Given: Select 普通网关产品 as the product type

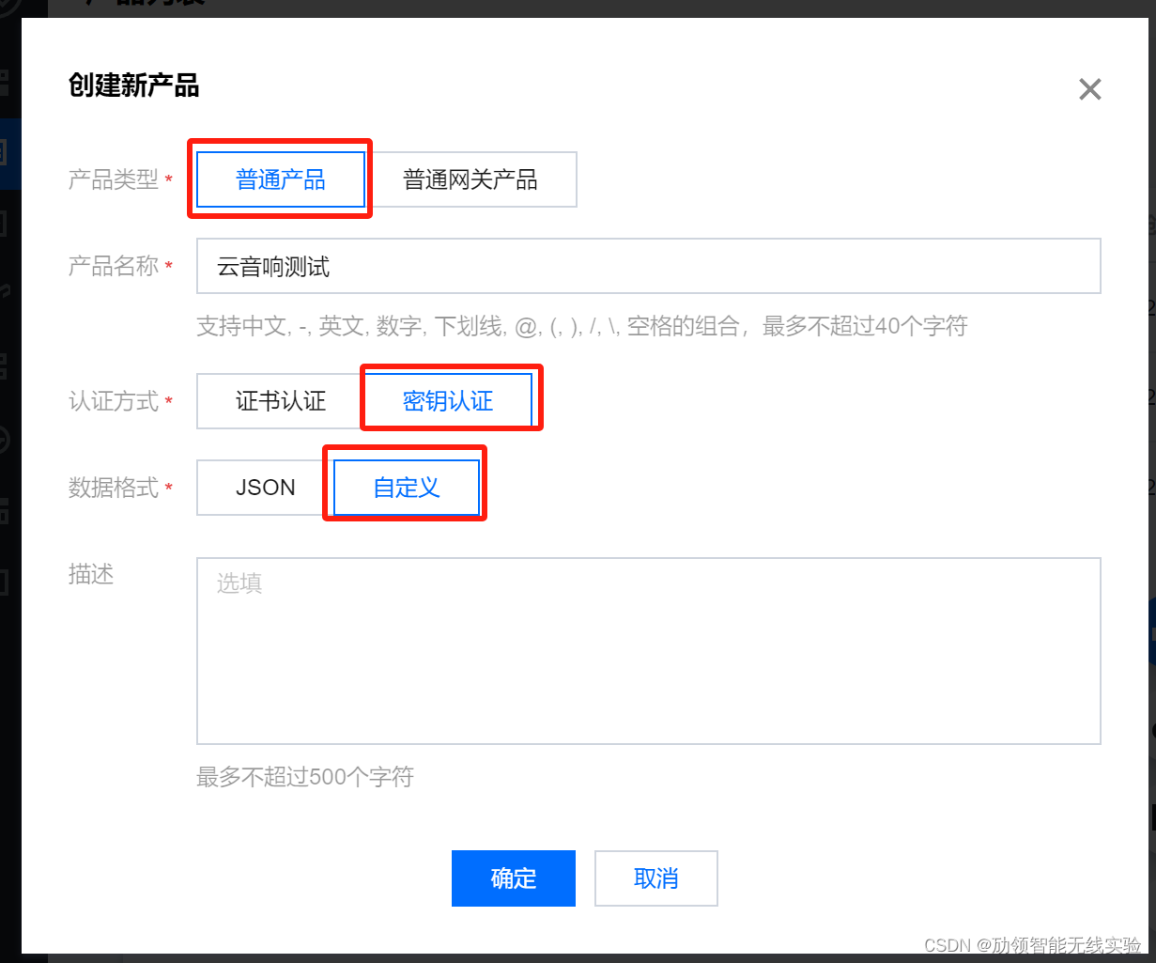Looking at the screenshot, I should tap(470, 179).
